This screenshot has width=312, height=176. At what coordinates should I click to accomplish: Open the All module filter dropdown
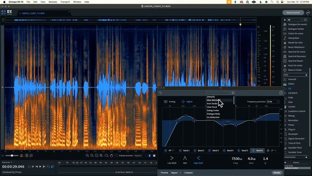point(295,20)
